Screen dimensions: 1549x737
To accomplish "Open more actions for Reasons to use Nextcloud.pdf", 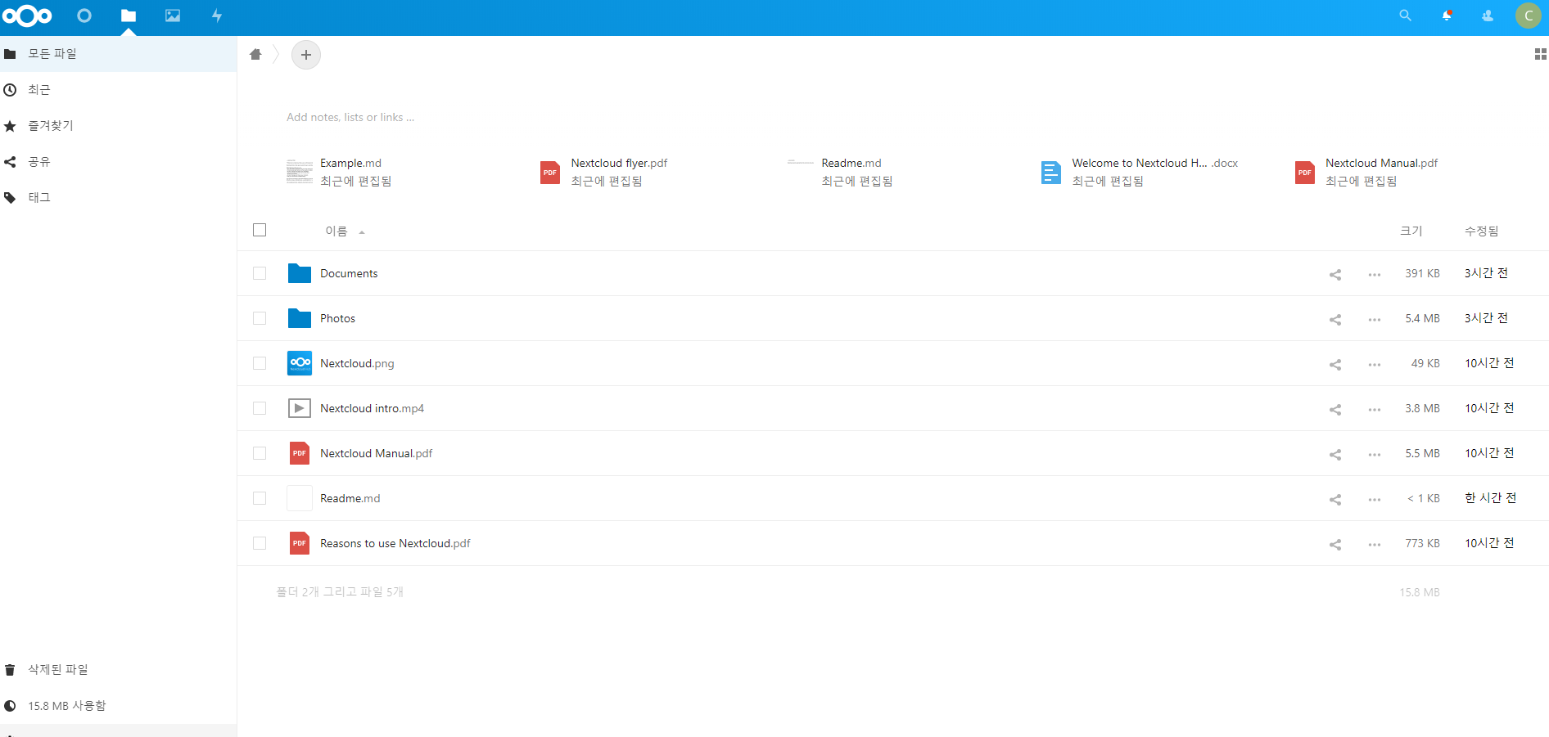I will tap(1375, 545).
